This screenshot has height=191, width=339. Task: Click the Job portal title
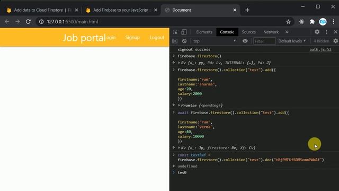point(84,38)
